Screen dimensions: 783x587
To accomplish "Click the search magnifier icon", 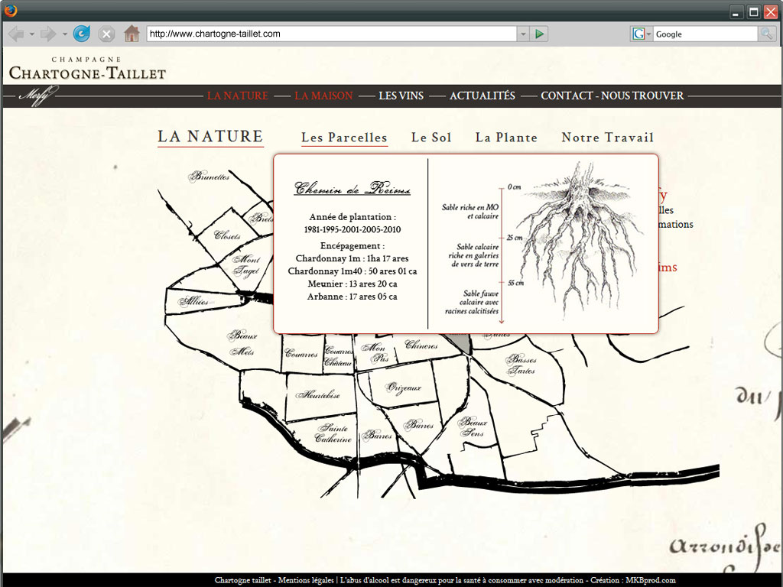I will point(766,34).
